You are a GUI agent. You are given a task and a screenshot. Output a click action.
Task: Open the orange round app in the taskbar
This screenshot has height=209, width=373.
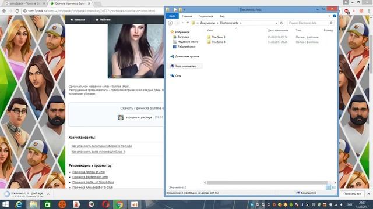pyautogui.click(x=62, y=204)
